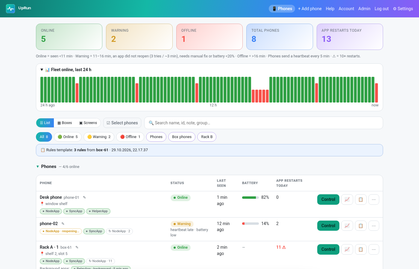This screenshot has height=269, width=419.
Task: Switch to Screens view
Action: (x=88, y=123)
